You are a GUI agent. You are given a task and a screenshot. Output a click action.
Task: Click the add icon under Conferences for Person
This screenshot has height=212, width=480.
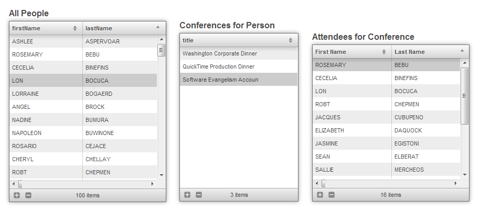(x=187, y=195)
